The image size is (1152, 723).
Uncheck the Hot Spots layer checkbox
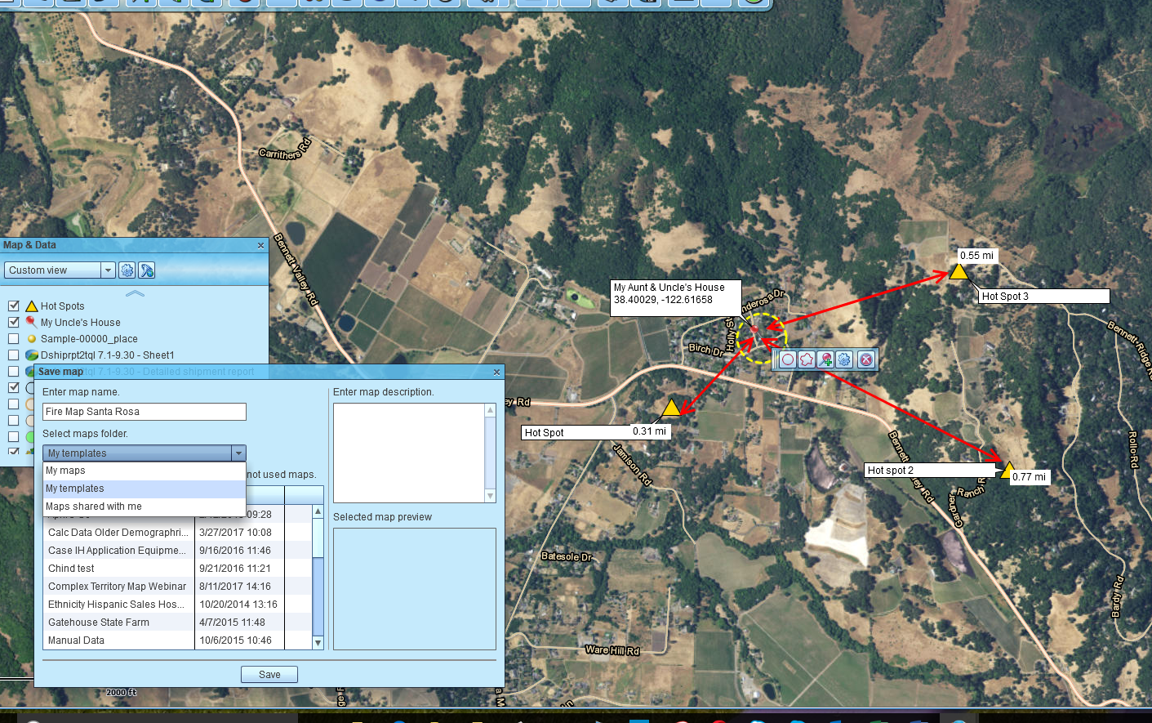point(14,306)
